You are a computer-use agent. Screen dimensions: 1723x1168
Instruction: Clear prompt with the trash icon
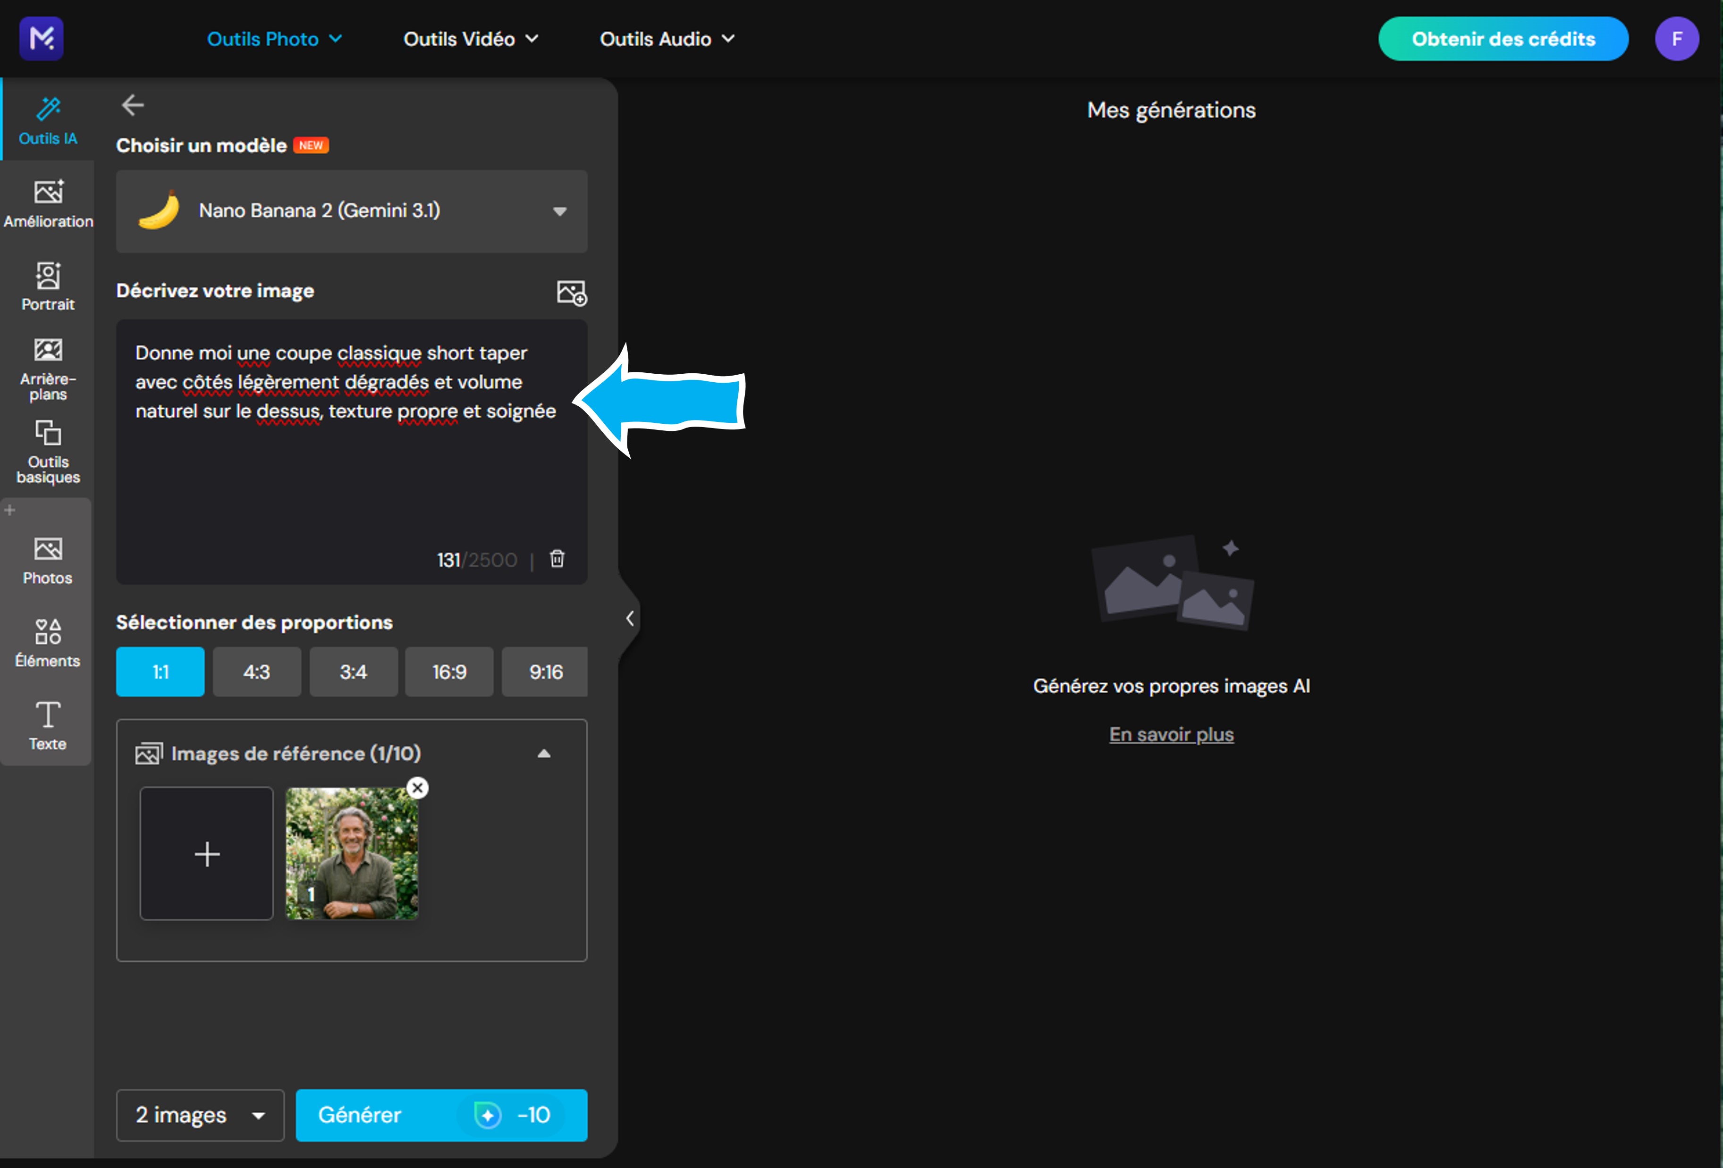(x=557, y=559)
